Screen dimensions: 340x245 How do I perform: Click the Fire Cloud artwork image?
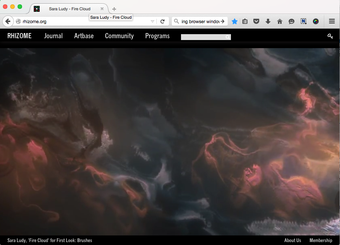[x=170, y=142]
